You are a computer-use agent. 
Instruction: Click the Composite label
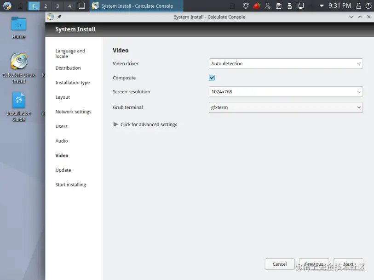pos(124,78)
